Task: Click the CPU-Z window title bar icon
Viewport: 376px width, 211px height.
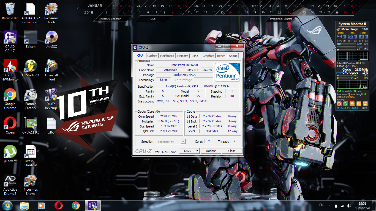Action: (x=135, y=47)
